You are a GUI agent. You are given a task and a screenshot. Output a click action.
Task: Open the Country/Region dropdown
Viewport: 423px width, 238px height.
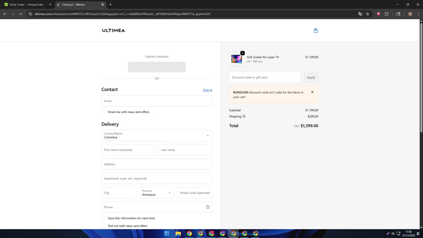(x=157, y=135)
